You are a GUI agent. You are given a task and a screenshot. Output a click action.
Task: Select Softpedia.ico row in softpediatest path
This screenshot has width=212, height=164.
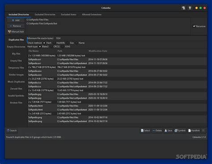(117, 86)
